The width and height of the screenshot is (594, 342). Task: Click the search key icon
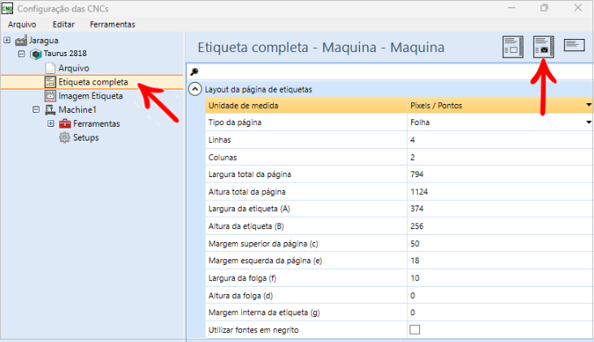click(194, 71)
